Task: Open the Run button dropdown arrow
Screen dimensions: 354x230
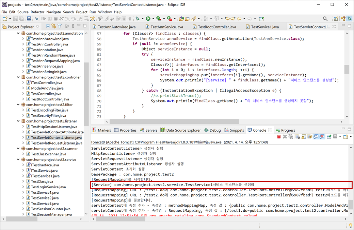Action: 153,19
